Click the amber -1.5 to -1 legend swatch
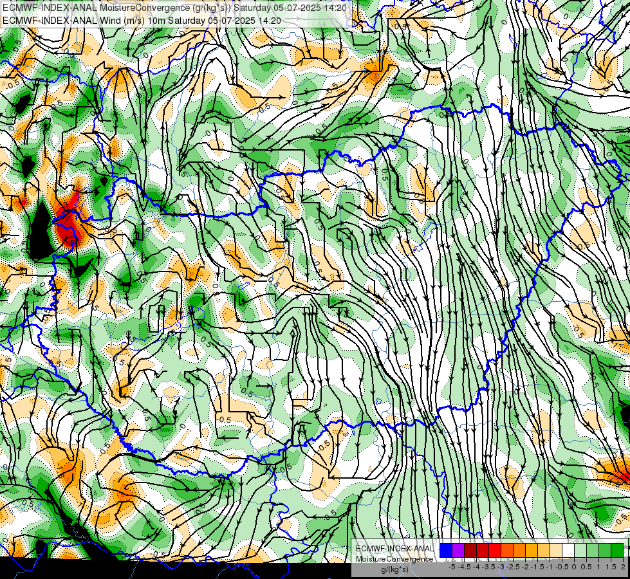This screenshot has height=579, width=630. (532, 551)
